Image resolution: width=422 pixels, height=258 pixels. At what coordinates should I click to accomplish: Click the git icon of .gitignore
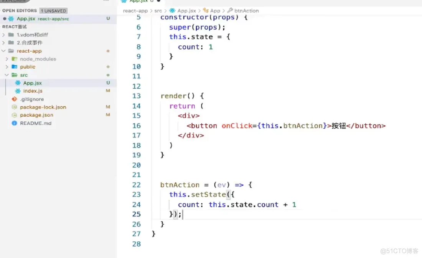15,99
